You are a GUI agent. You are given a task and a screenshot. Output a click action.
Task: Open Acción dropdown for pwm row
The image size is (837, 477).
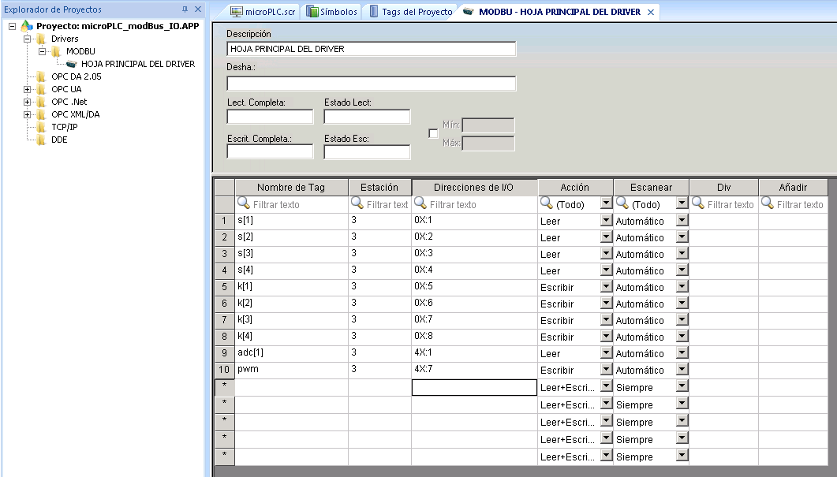point(606,369)
